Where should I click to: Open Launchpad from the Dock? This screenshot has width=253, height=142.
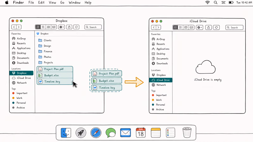(x=81, y=133)
